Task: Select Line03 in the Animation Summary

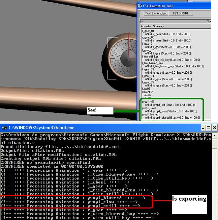Action: tap(146, 89)
